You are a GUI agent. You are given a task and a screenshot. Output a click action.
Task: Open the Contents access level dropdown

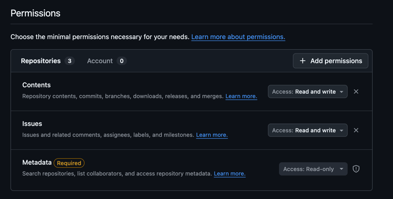click(308, 92)
